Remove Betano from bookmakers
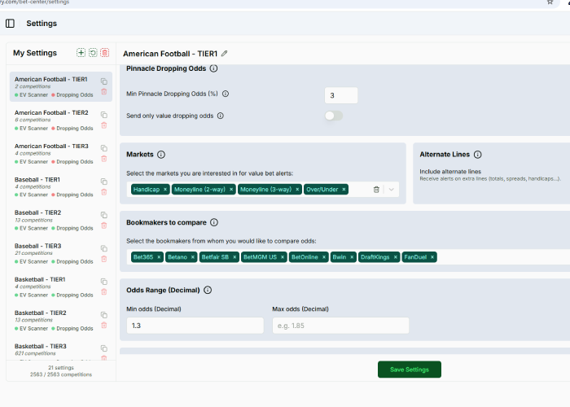 (193, 257)
